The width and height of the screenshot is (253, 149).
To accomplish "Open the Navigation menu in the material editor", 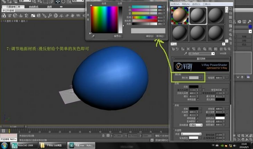I will pyautogui.click(x=185, y=4).
